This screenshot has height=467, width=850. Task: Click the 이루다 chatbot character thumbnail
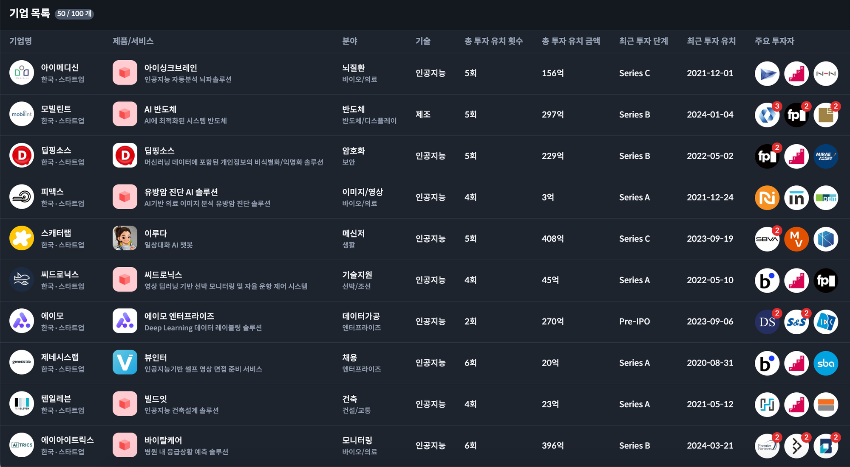[125, 238]
